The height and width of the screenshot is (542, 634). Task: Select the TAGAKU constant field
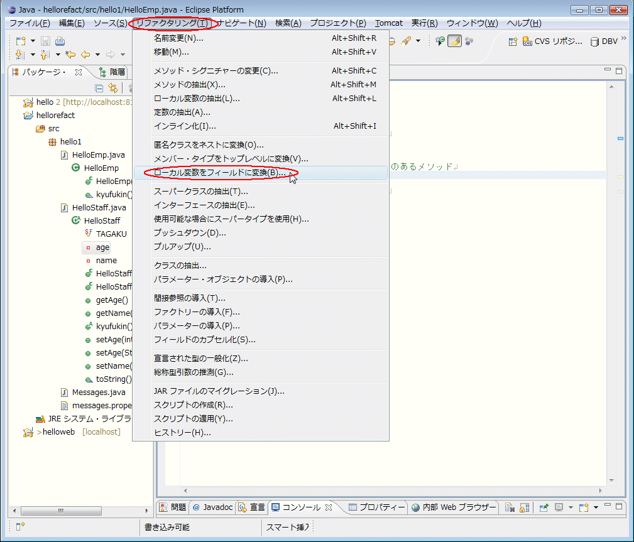pyautogui.click(x=106, y=234)
